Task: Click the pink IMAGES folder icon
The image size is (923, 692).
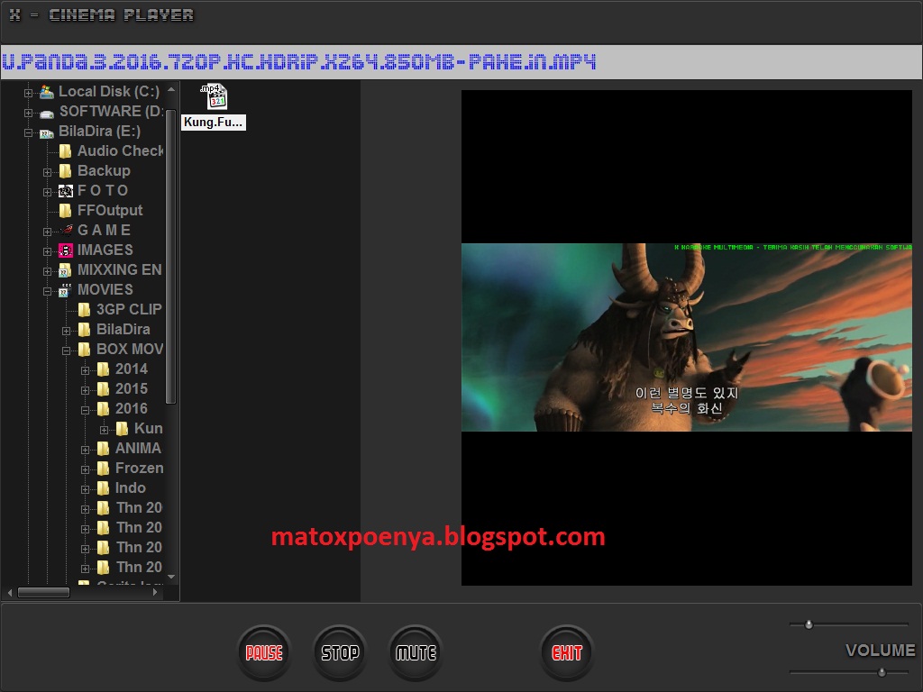Action: [65, 250]
